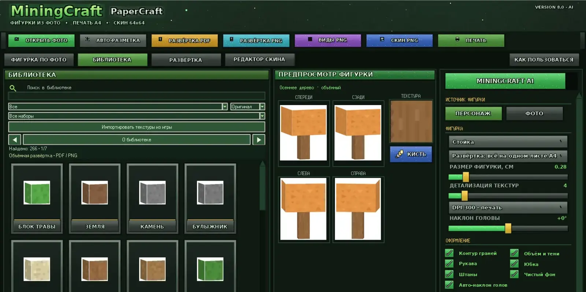
Task: Toggle the Юбка checkbox
Action: (515, 263)
